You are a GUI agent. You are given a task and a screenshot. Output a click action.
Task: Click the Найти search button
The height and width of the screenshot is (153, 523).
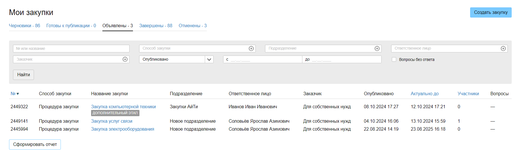23,75
